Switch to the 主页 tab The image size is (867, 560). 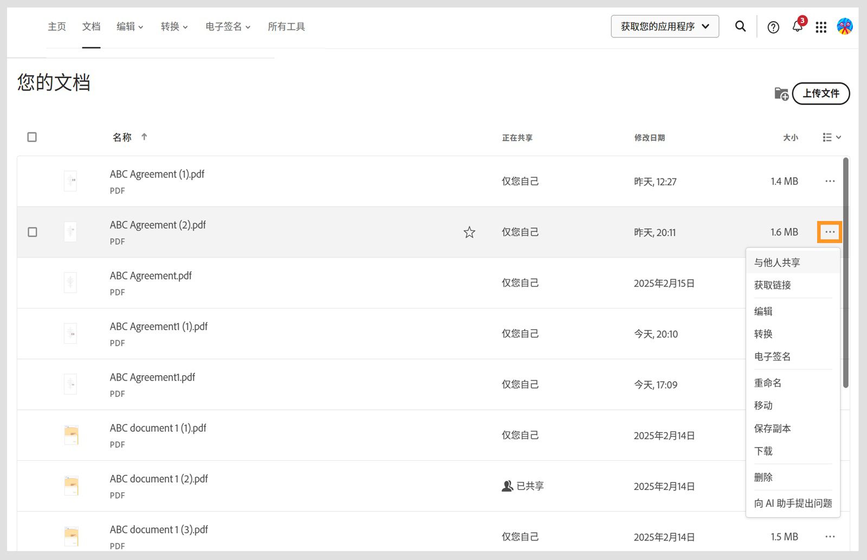[57, 27]
